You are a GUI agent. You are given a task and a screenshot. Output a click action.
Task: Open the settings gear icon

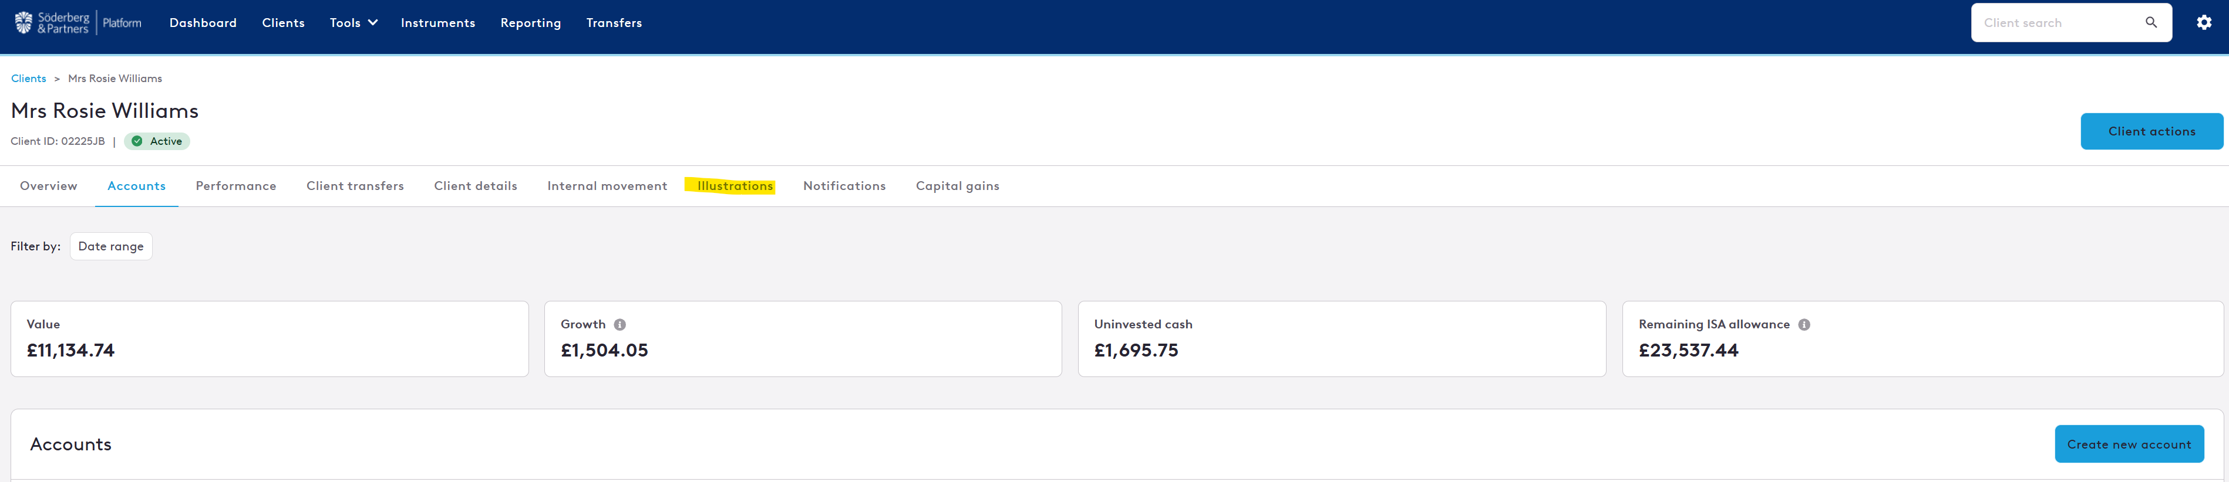(x=2204, y=22)
